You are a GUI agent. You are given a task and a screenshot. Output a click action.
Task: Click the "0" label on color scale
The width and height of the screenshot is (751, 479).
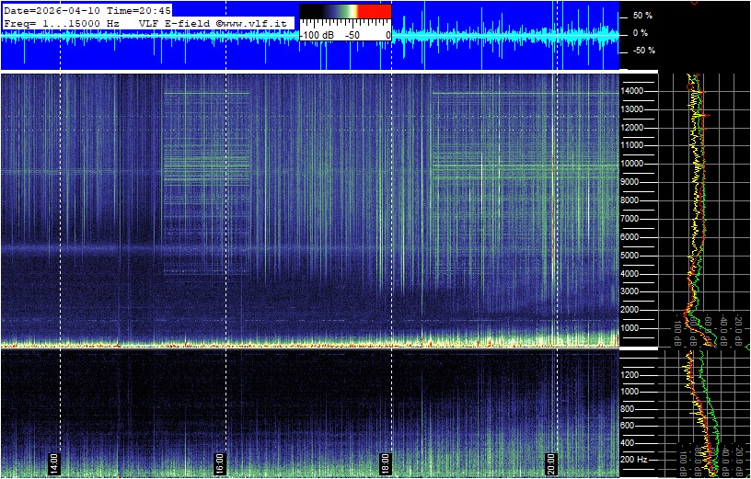point(388,36)
